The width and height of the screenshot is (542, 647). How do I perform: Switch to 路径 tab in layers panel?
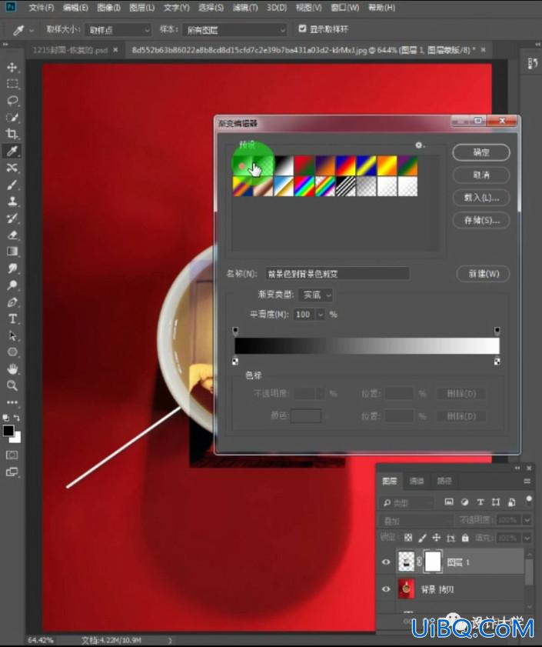point(444,481)
